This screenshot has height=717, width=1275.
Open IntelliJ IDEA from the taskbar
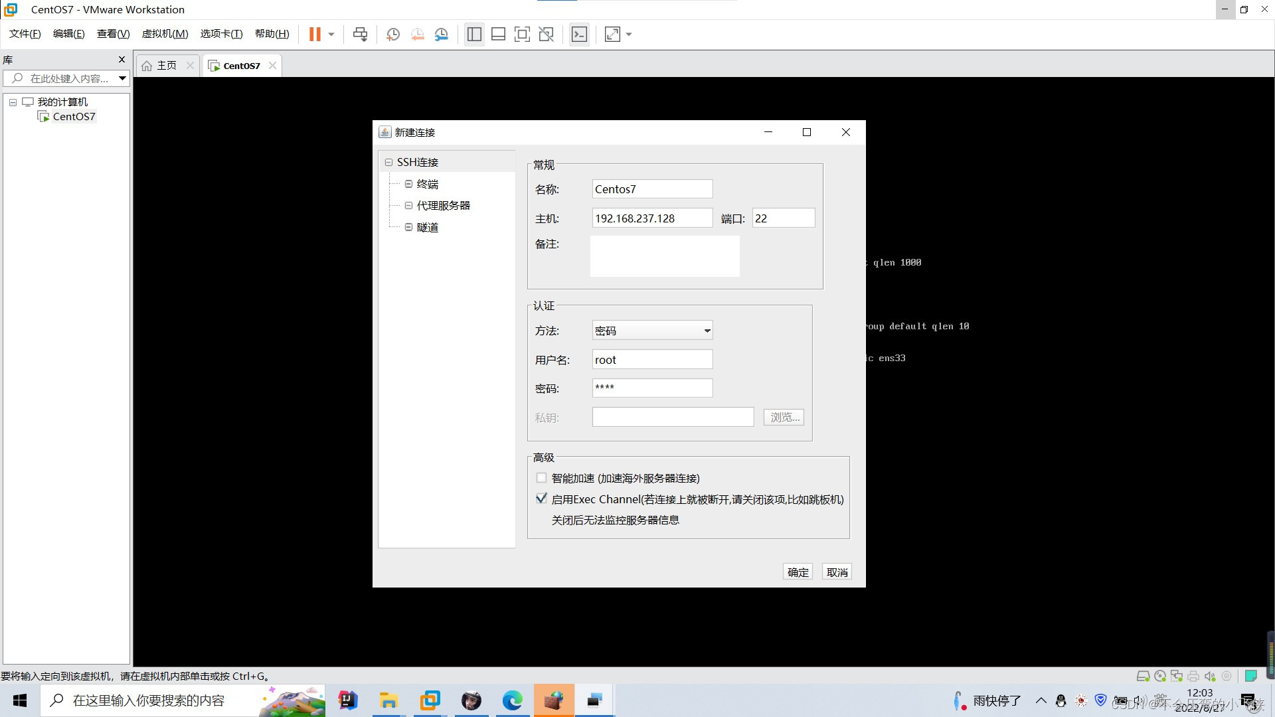point(348,700)
